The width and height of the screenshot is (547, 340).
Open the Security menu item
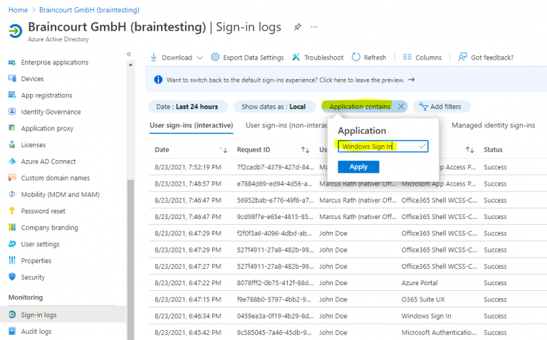[33, 277]
